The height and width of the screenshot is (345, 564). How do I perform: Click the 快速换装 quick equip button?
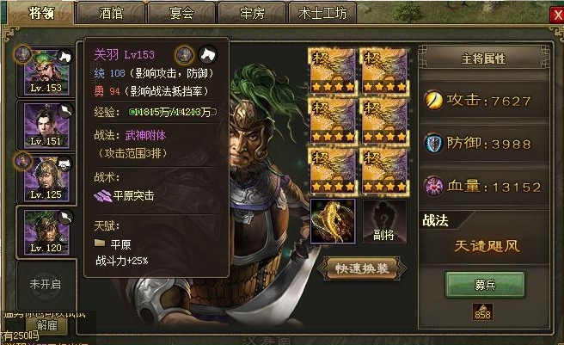tap(362, 268)
